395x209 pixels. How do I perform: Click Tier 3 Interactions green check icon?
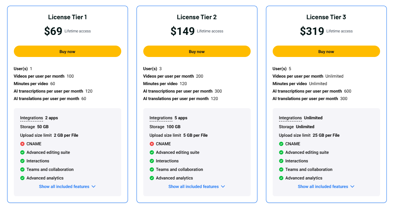[x=281, y=161]
